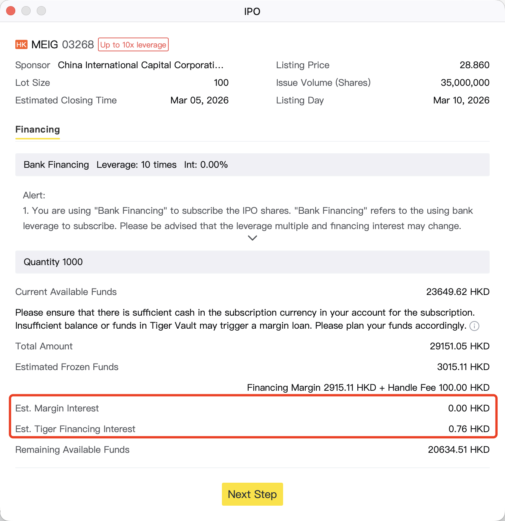The width and height of the screenshot is (505, 521).
Task: Click the Est. Tiger Financing Interest value
Action: tap(469, 429)
